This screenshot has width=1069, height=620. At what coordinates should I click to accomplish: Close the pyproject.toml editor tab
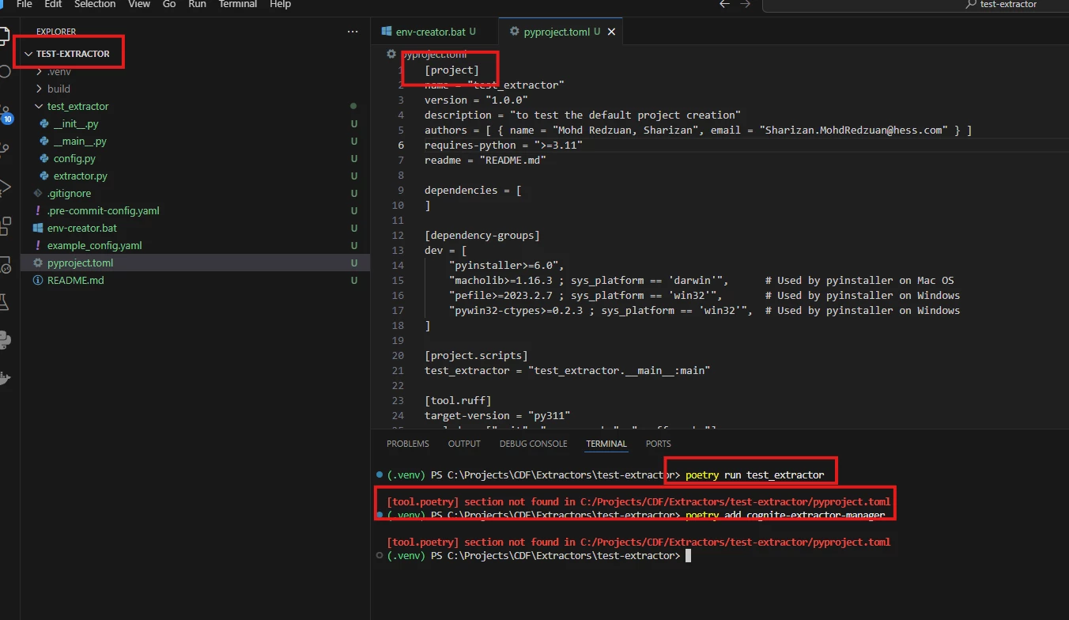610,32
